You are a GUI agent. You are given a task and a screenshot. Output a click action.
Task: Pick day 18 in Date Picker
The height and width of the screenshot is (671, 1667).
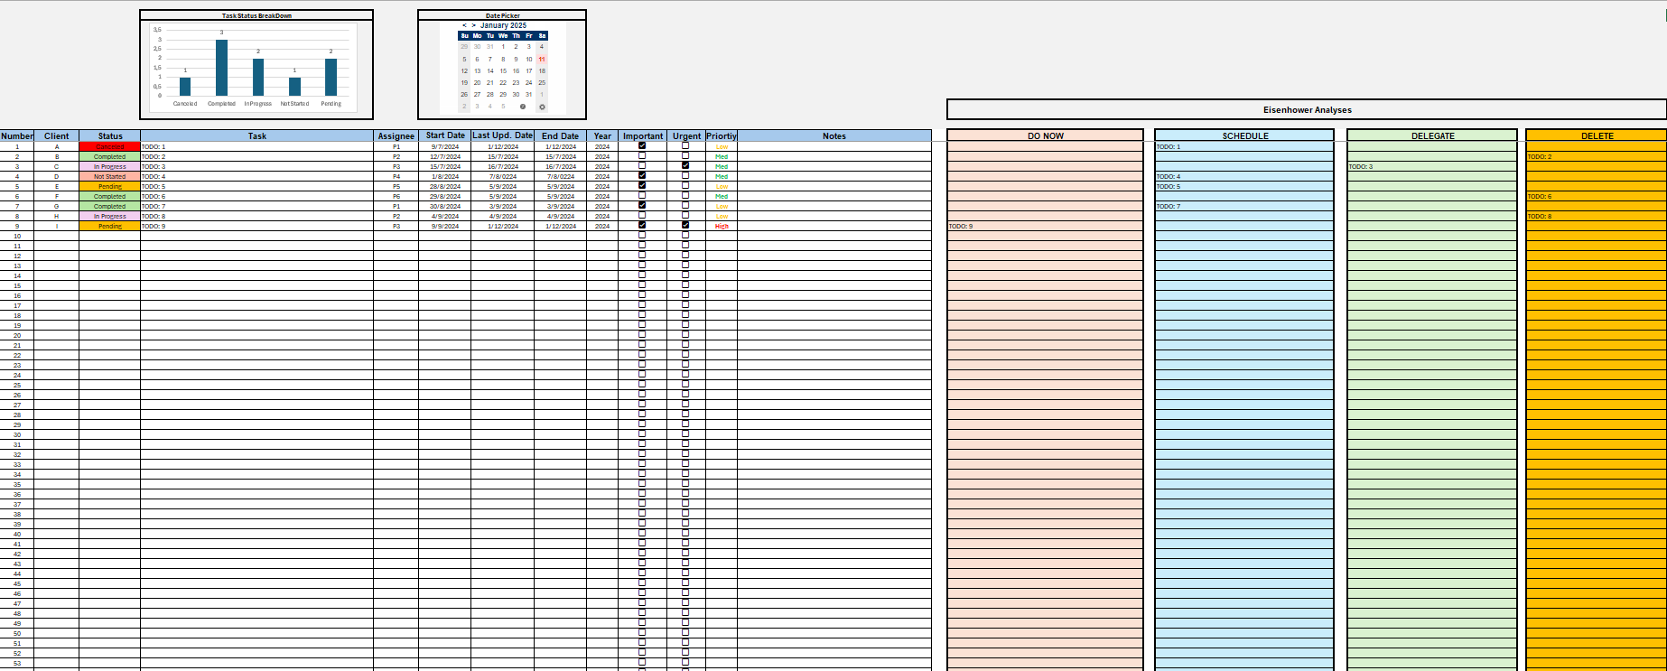542,71
